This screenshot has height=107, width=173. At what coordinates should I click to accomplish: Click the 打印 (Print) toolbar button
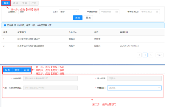click(x=34, y=3)
